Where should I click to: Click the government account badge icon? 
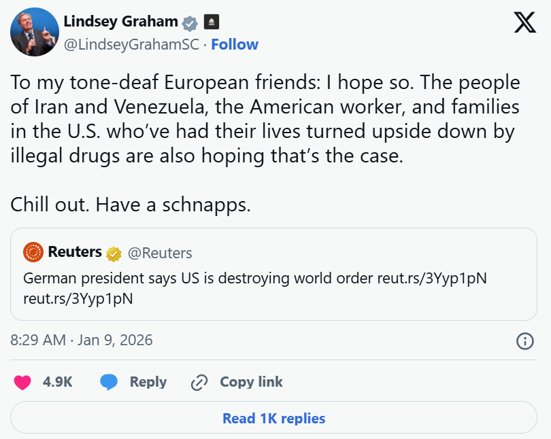(x=212, y=22)
